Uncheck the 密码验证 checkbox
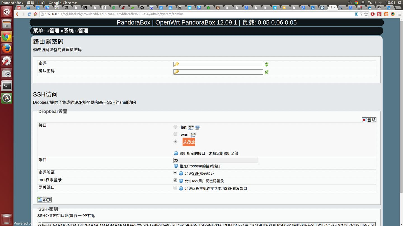Viewport: 403px width, 226px height. point(175,173)
